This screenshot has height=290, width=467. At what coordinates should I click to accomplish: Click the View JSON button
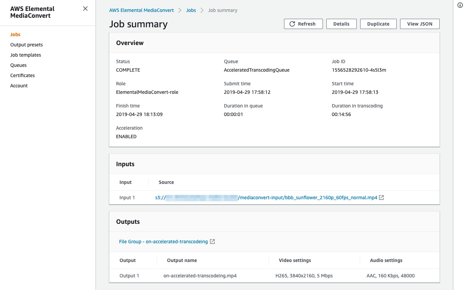point(420,24)
